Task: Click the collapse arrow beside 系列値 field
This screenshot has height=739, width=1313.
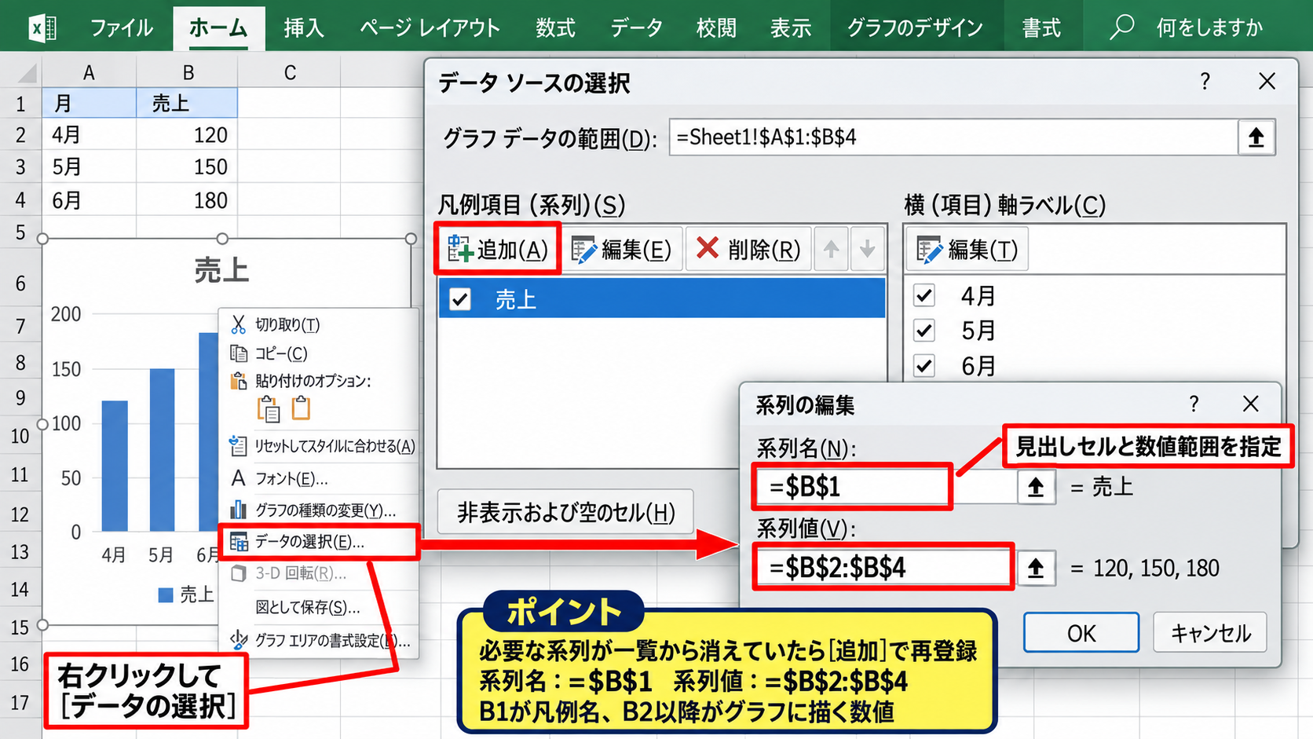Action: pos(1036,568)
